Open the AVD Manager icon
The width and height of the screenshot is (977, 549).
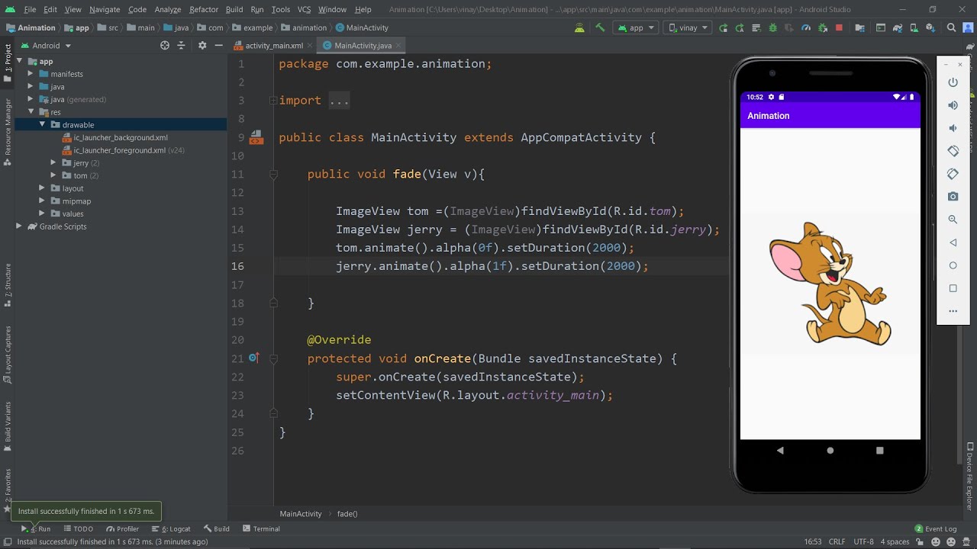click(x=914, y=27)
